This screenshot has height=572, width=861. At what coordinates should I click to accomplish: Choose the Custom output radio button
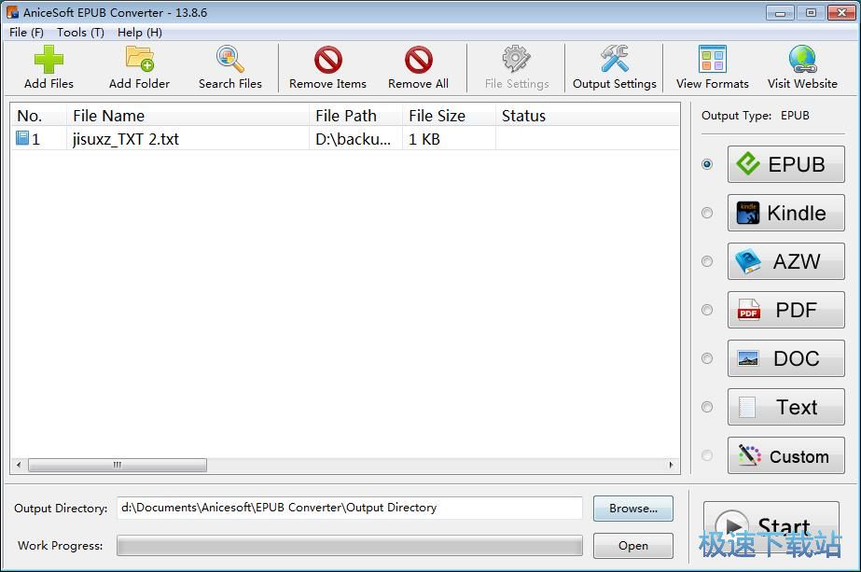[707, 455]
